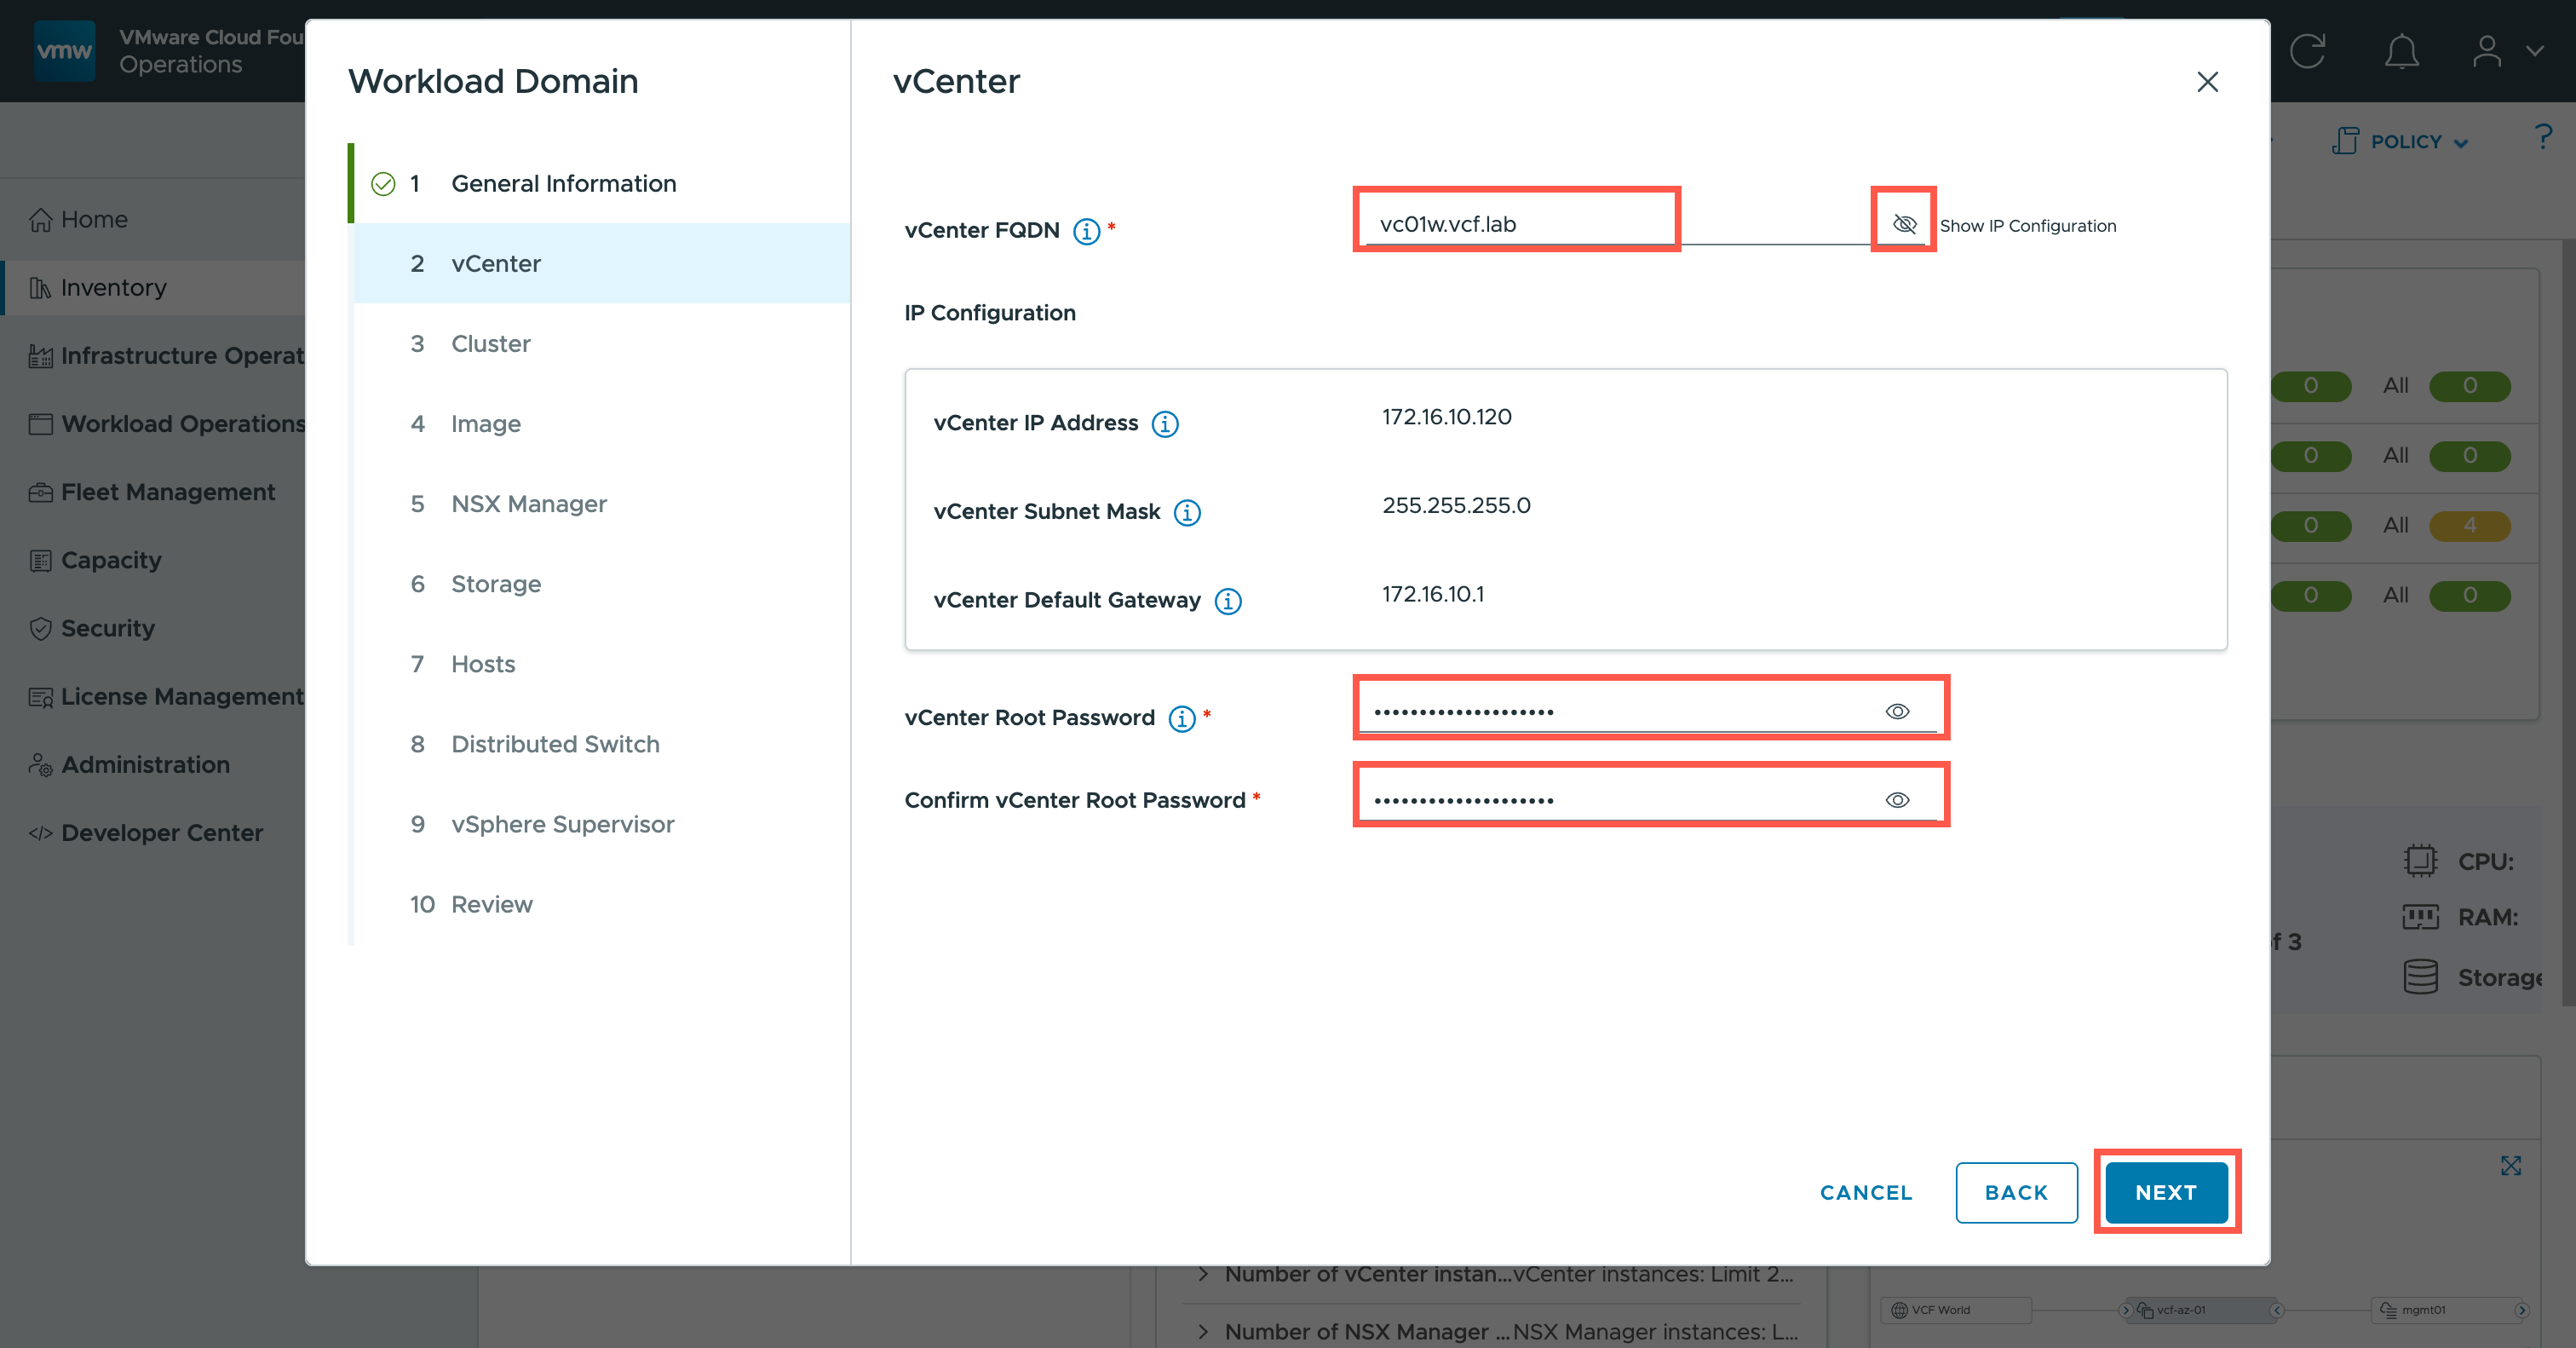Click the vCenter Default Gateway info icon

1228,601
